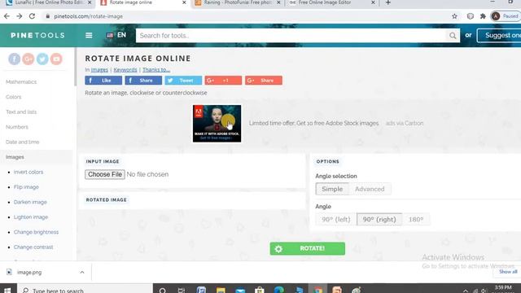Open File Explorer from taskbar
Image resolution: width=521 pixels, height=293 pixels.
tap(221, 291)
